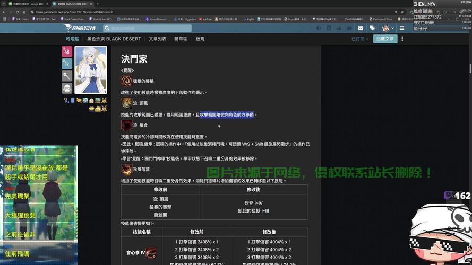Click the pink level 46 badge
Screen dimensions: 472x265
pos(67,51)
